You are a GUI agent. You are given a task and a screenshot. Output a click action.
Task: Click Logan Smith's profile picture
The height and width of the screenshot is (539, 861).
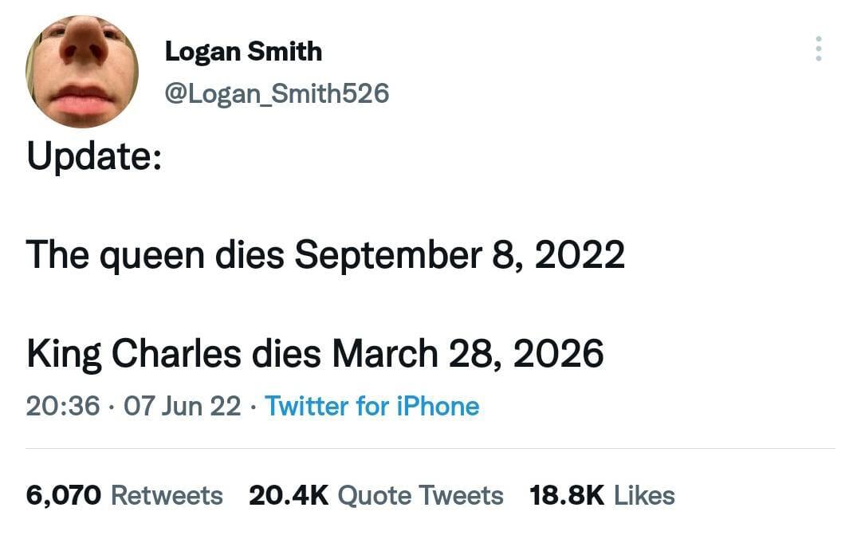(81, 70)
